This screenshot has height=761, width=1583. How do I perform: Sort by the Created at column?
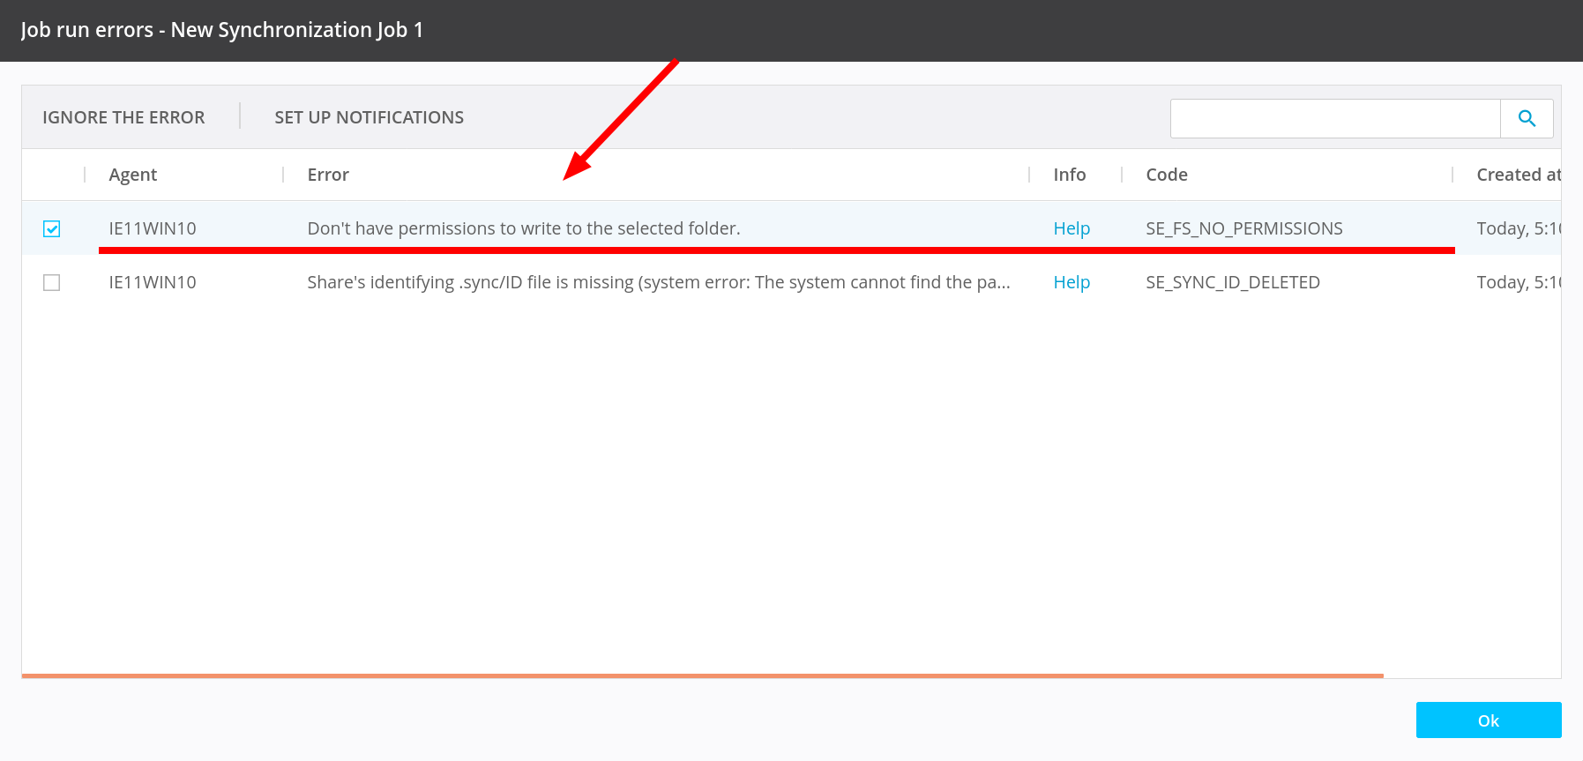(x=1517, y=175)
